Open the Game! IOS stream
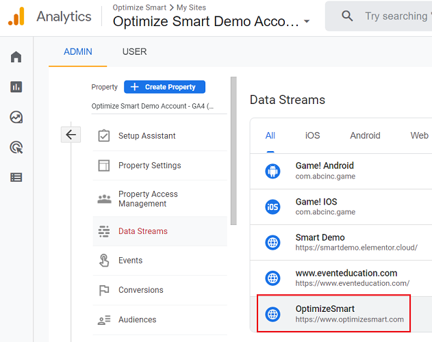 coord(341,207)
